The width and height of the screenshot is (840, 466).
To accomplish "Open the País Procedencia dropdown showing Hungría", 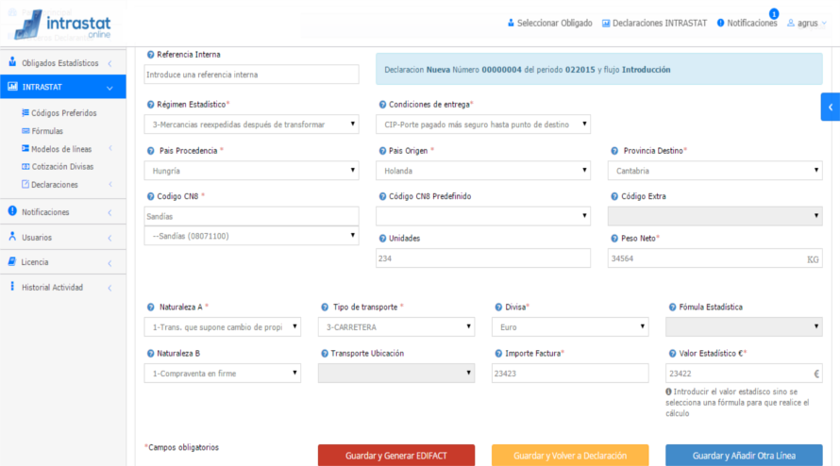I will [x=252, y=171].
